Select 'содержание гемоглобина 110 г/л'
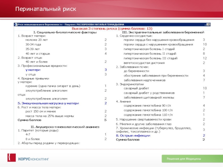Viewport: 223px width, 167px height. click(x=148, y=115)
